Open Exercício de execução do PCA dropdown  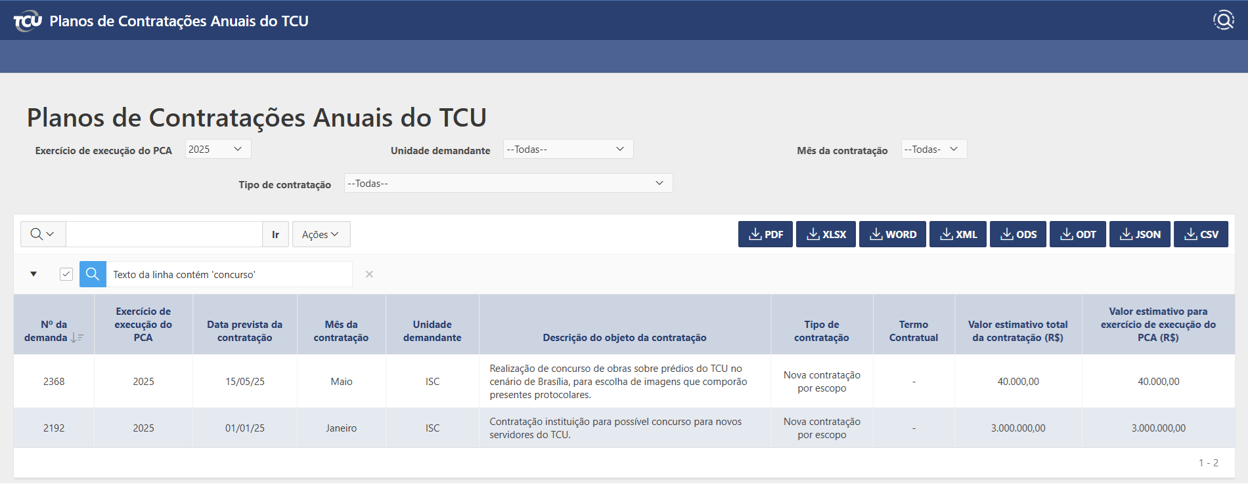(218, 149)
